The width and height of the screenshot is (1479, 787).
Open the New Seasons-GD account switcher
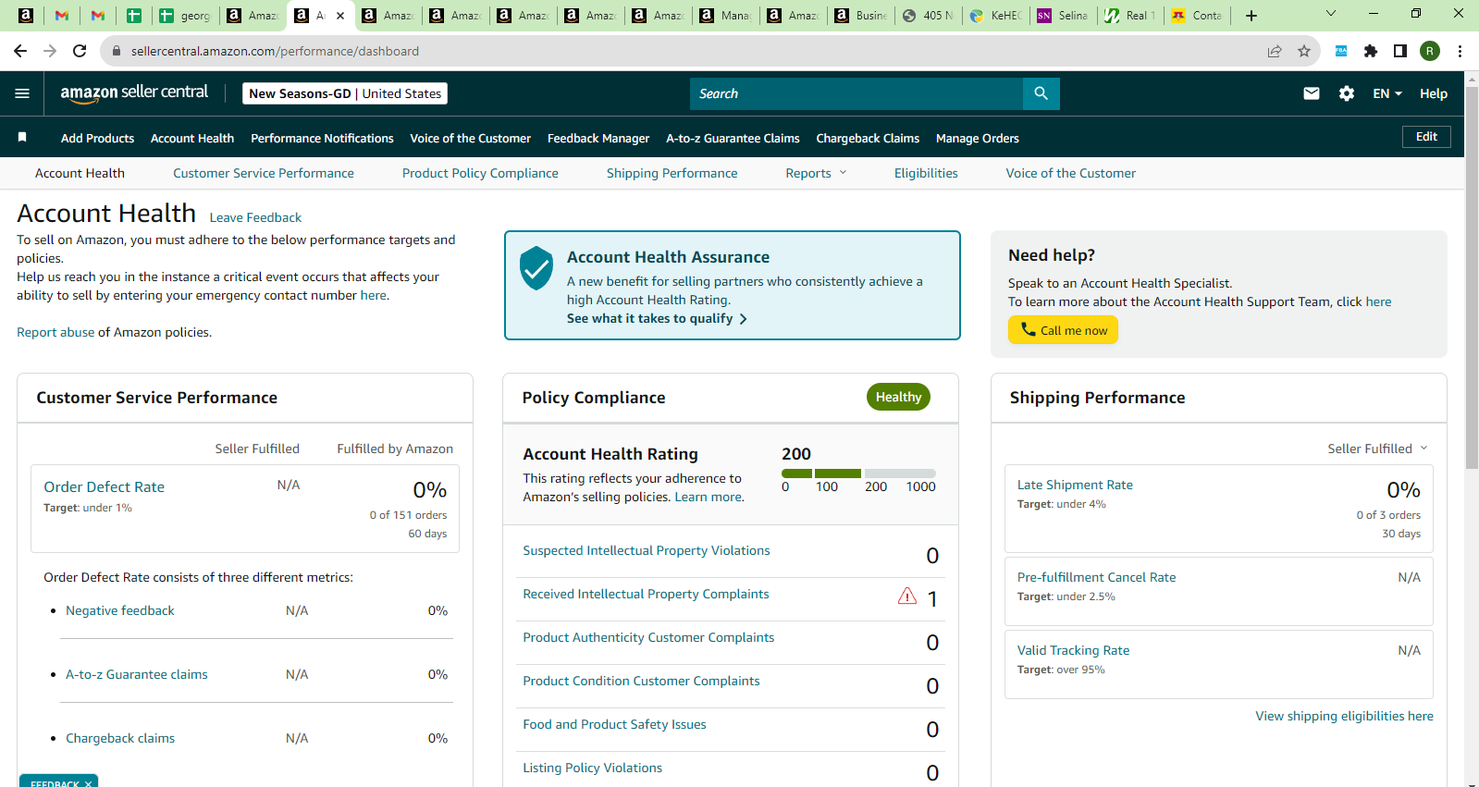pyautogui.click(x=345, y=93)
